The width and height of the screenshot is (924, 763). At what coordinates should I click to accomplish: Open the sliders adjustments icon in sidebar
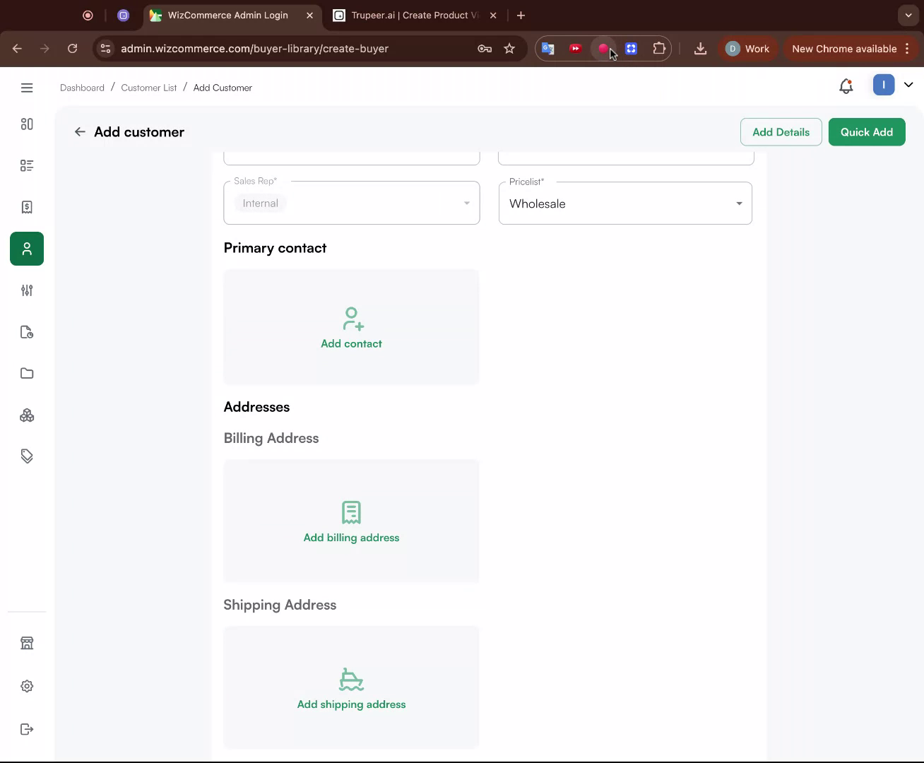click(27, 290)
